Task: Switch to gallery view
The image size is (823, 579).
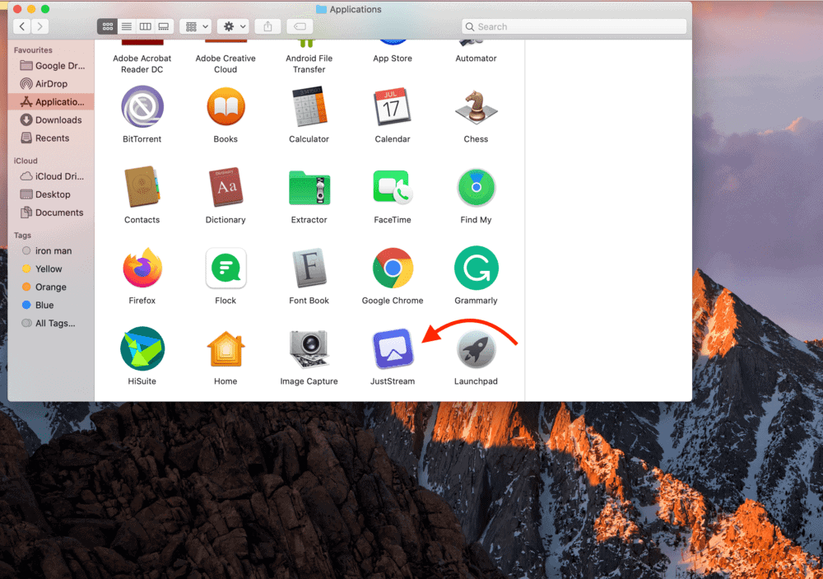Action: (x=164, y=26)
